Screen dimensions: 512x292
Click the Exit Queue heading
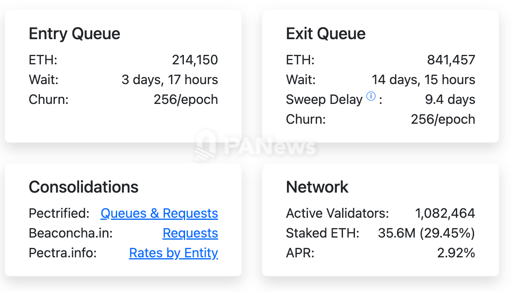coord(326,33)
